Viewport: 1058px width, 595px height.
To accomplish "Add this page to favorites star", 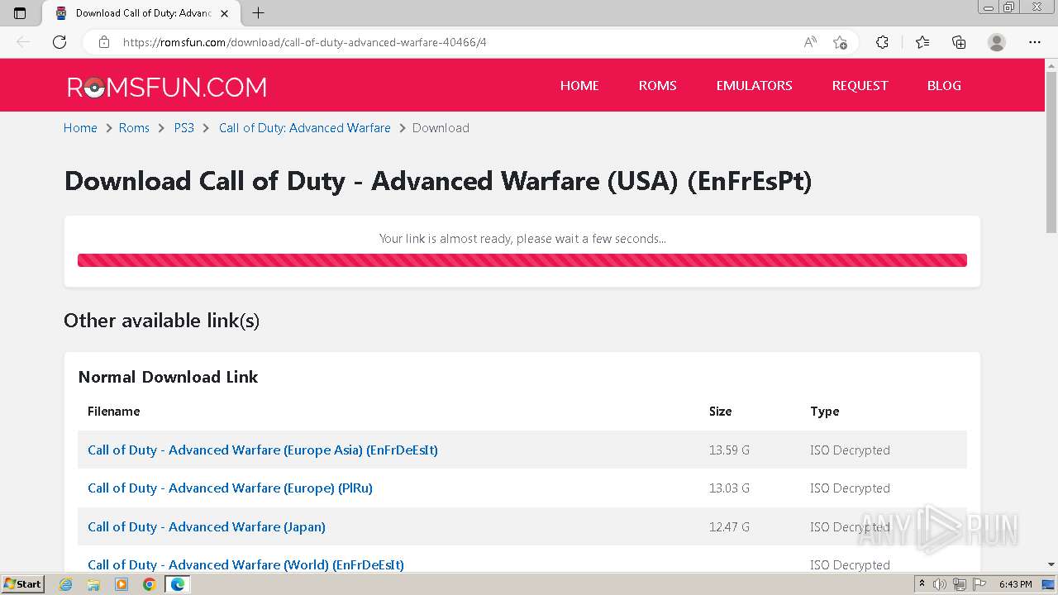I will pyautogui.click(x=840, y=42).
